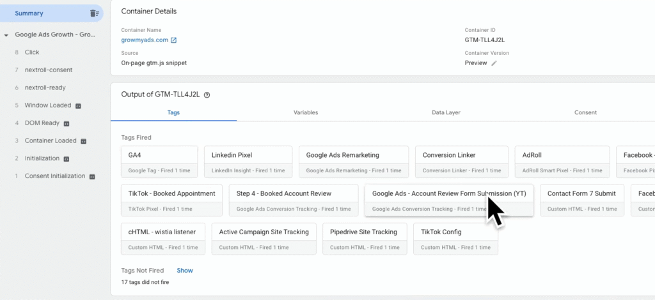This screenshot has height=300, width=655.
Task: Open the growmyads.com container link
Action: (145, 40)
